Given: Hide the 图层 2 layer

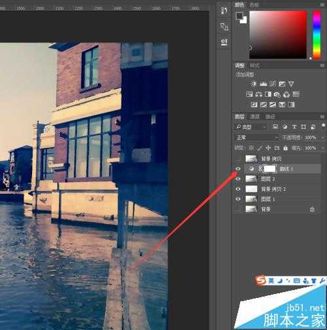Looking at the screenshot, I should 238,179.
